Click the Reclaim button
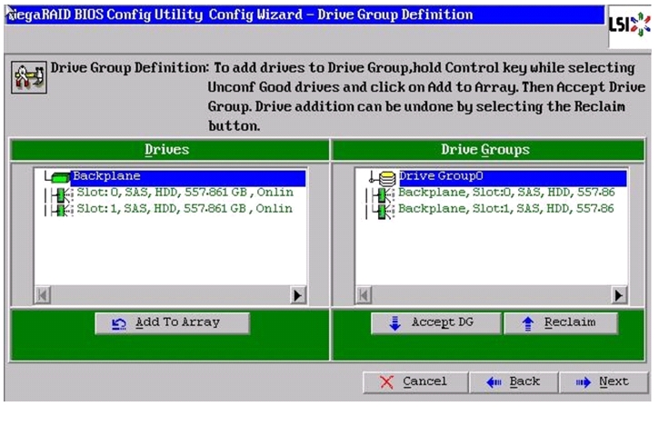 (561, 323)
